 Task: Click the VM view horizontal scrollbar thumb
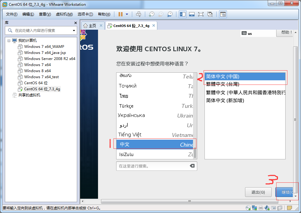[189, 201]
